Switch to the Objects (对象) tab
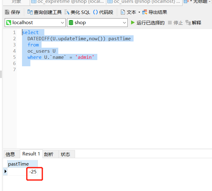The height and width of the screenshot is (191, 212). (x=16, y=2)
